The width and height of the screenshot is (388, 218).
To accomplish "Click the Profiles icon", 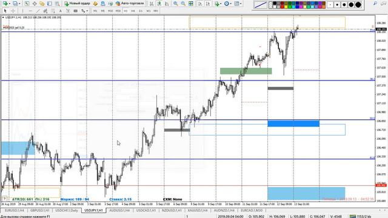I will point(15,4).
